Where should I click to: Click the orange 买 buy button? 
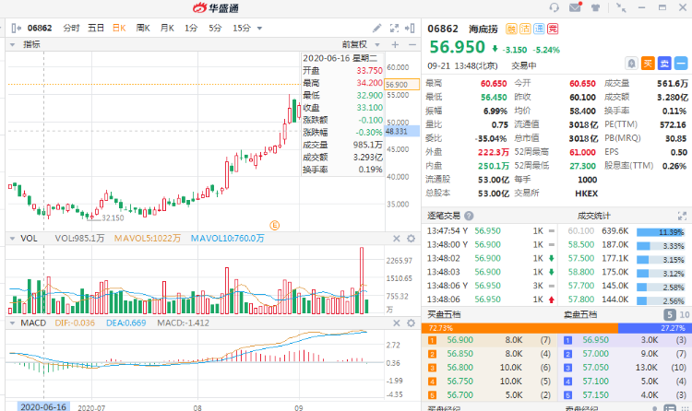[x=648, y=64]
